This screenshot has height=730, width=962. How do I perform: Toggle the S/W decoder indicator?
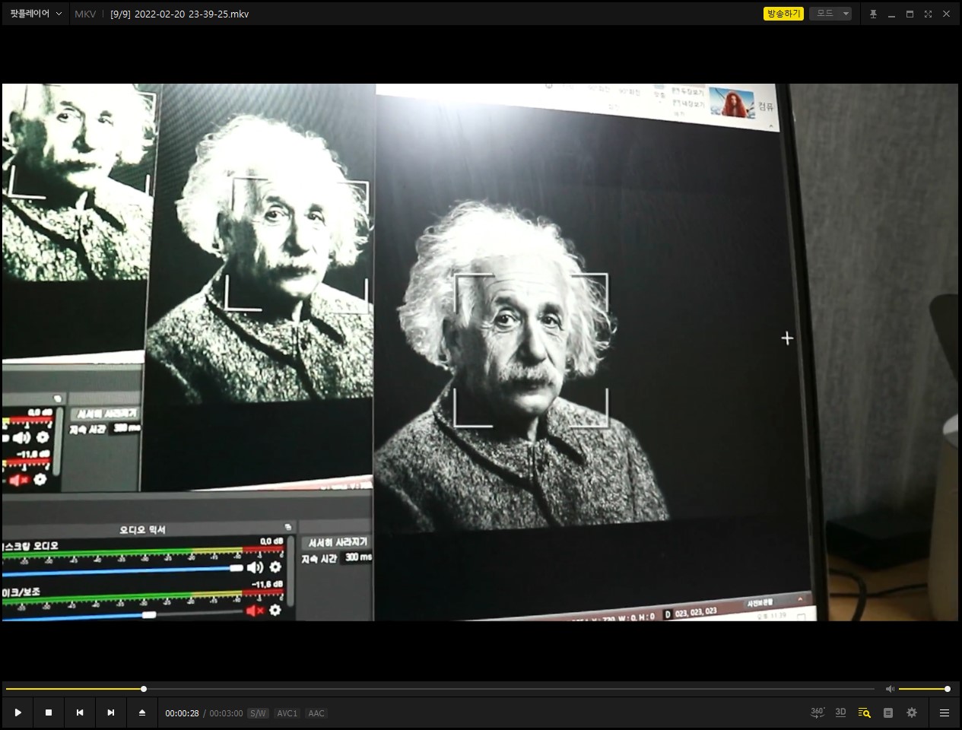[x=259, y=713]
